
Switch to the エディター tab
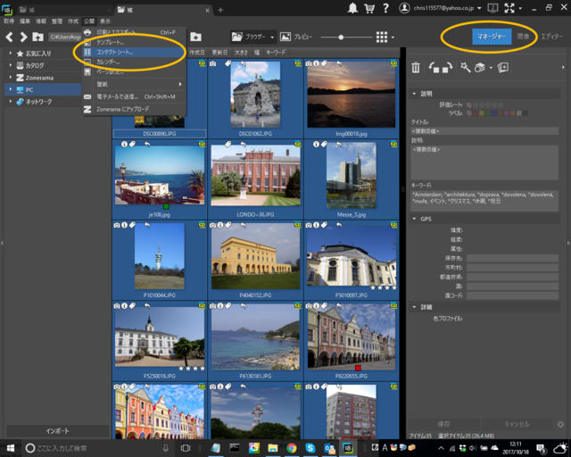pyautogui.click(x=552, y=37)
